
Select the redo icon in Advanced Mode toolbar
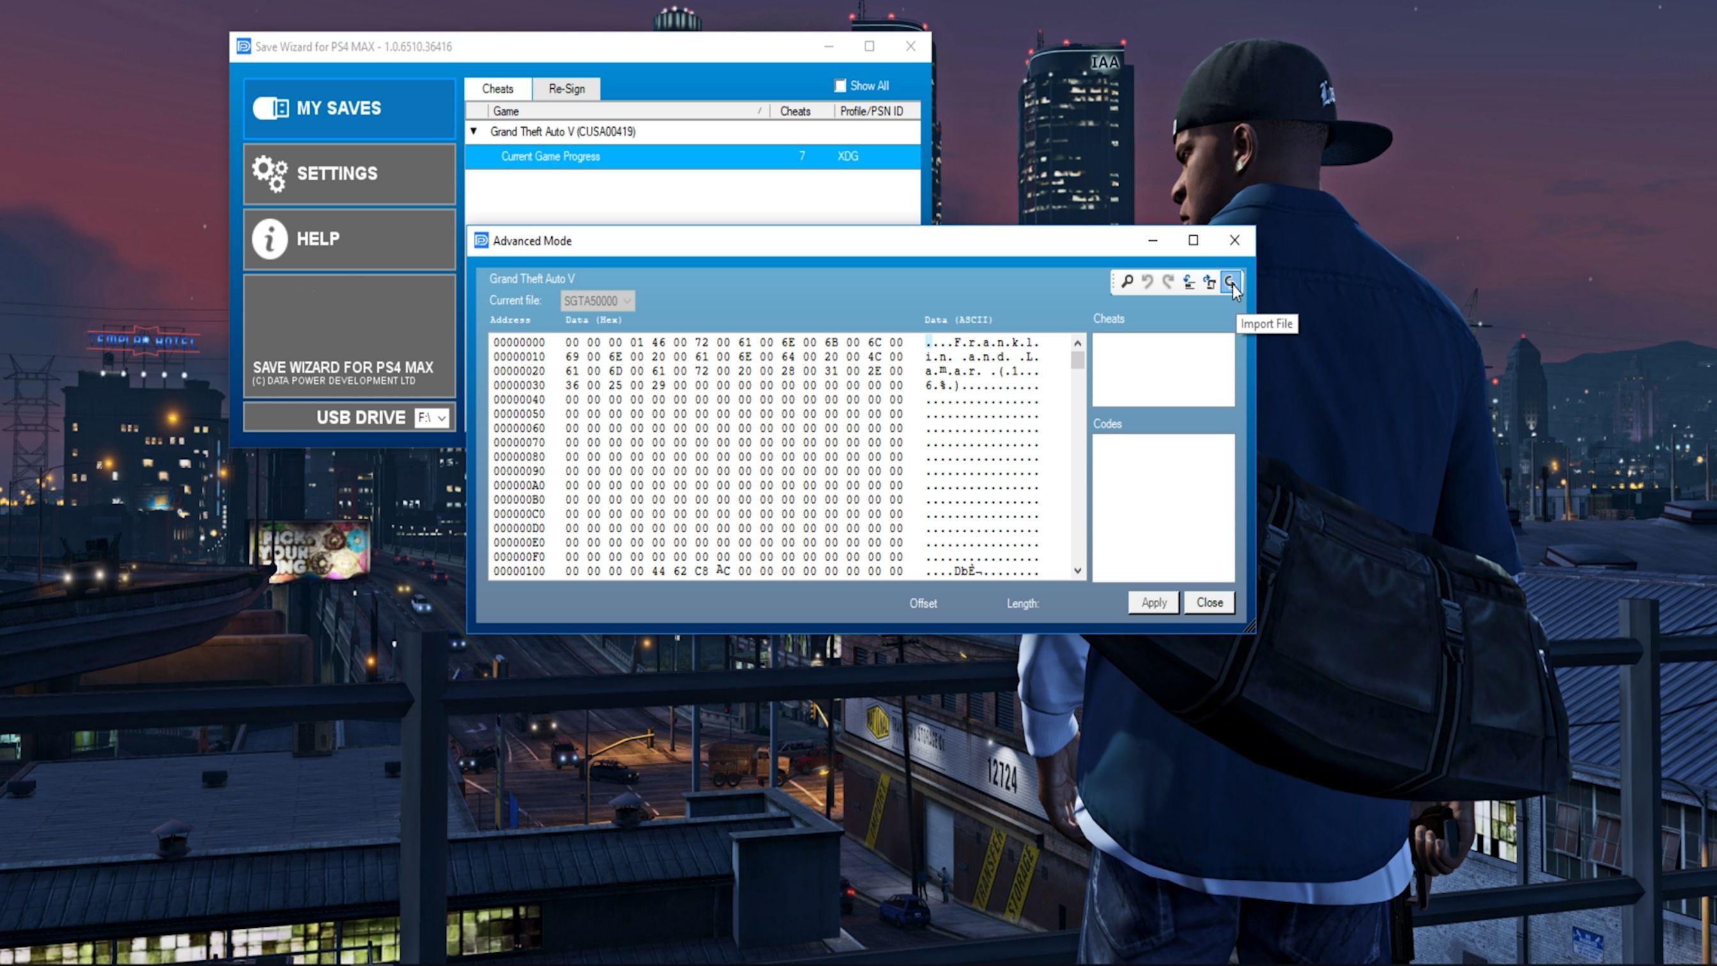pyautogui.click(x=1168, y=282)
